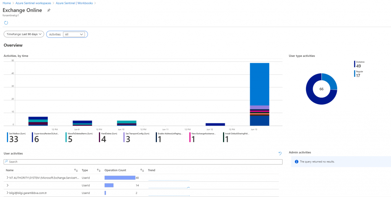Click 'The query returned no results.' message
391x197 pixels.
click(317, 161)
